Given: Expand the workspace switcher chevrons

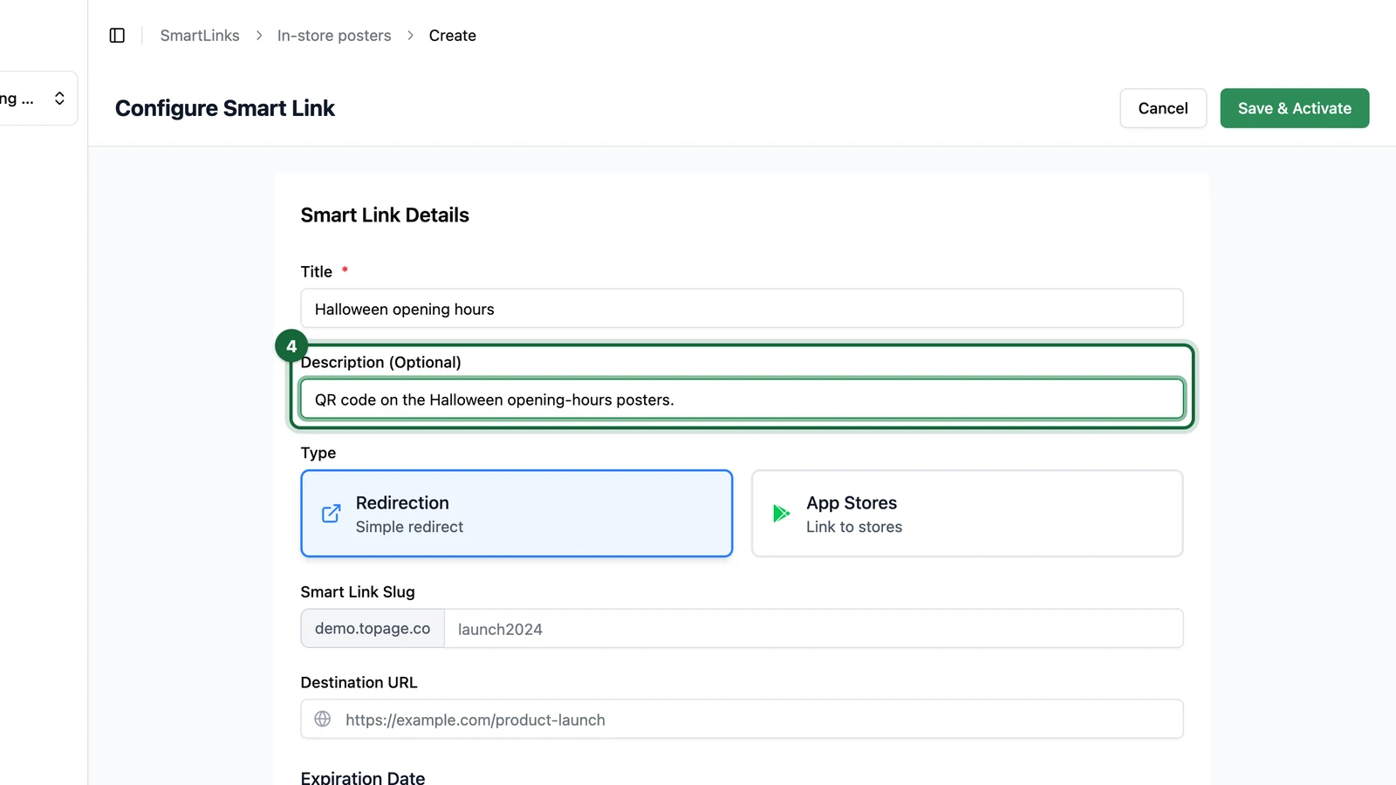Looking at the screenshot, I should click(59, 99).
